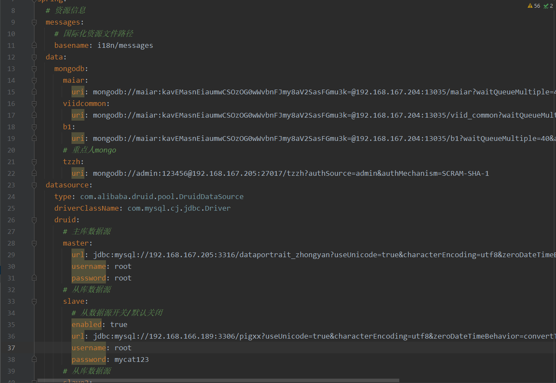Click the comment '# 主库数据源'
The image size is (556, 383).
tap(87, 232)
